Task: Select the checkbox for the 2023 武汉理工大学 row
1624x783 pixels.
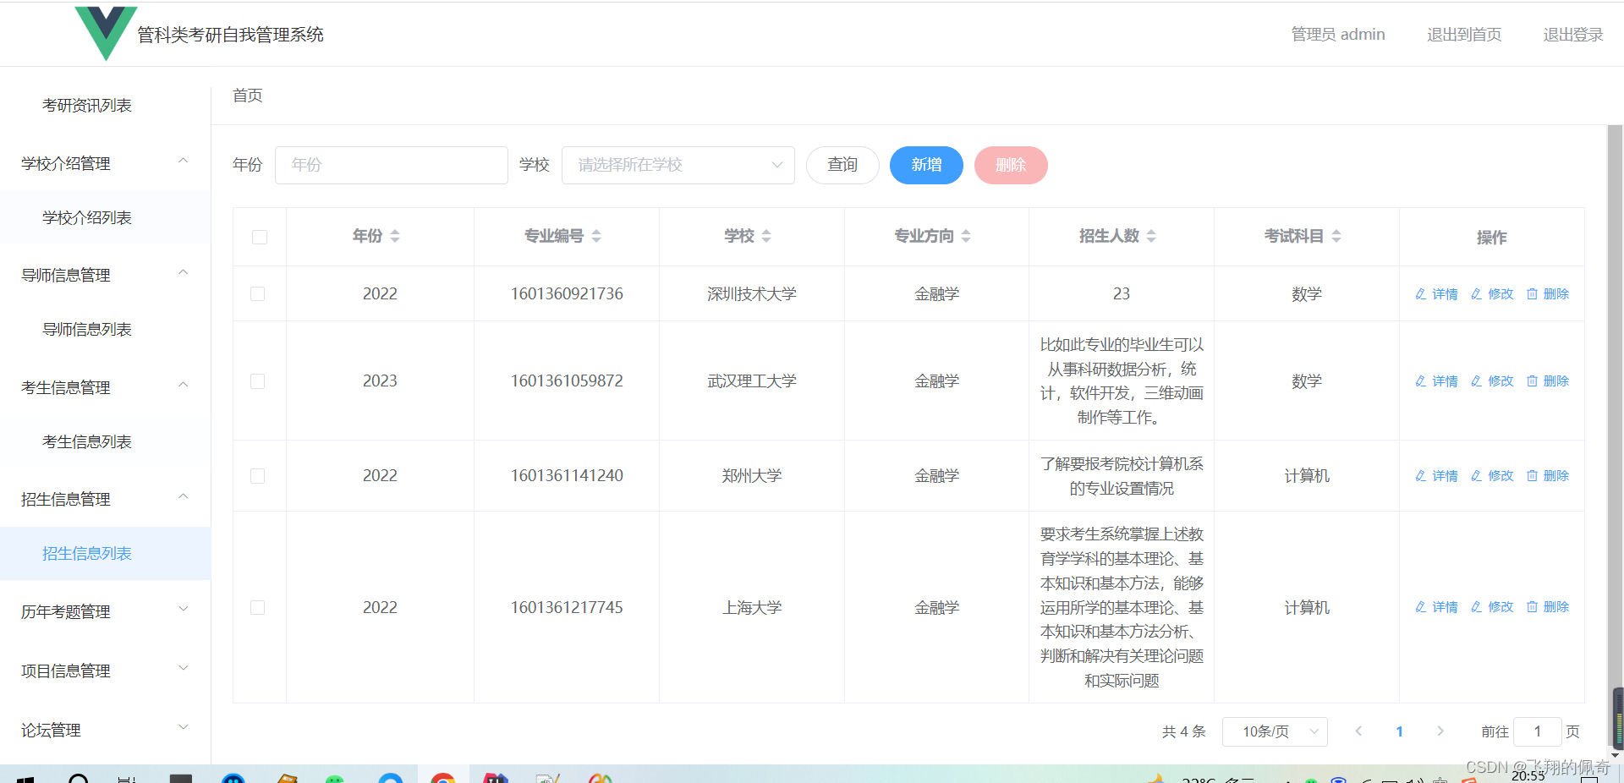Action: [259, 381]
